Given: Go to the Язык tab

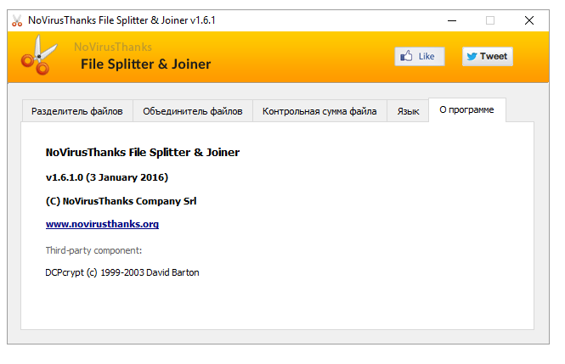Looking at the screenshot, I should [x=408, y=111].
